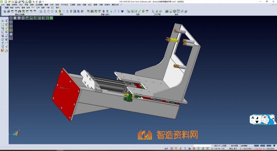Open the 文件 menu
Image resolution: width=277 pixels, height=151 pixels.
3,5
